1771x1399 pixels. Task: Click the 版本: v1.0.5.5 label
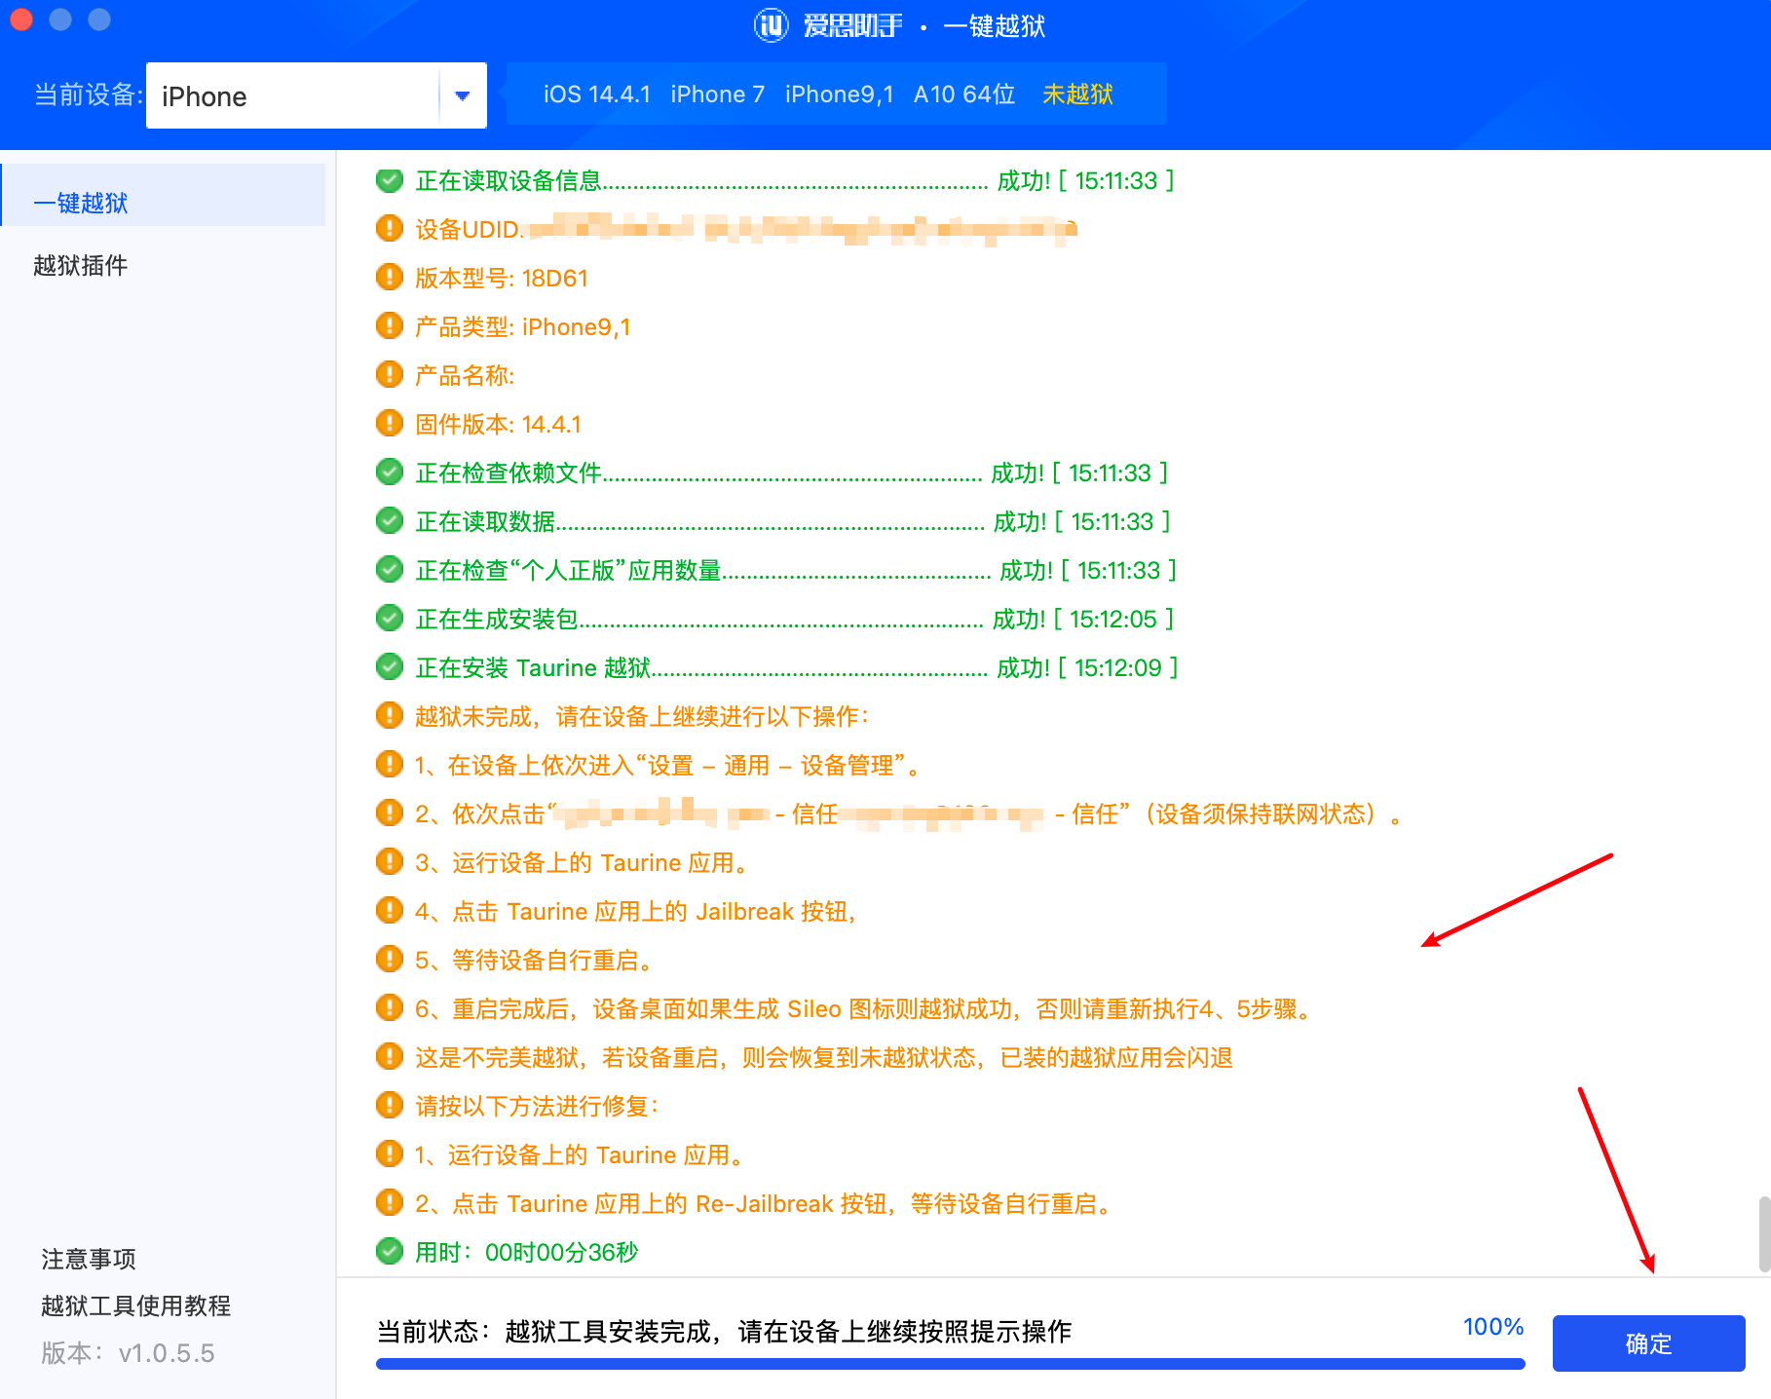(128, 1353)
